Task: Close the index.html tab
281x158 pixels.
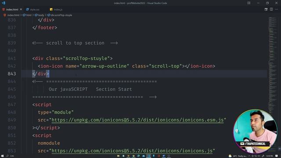Action: [21, 9]
